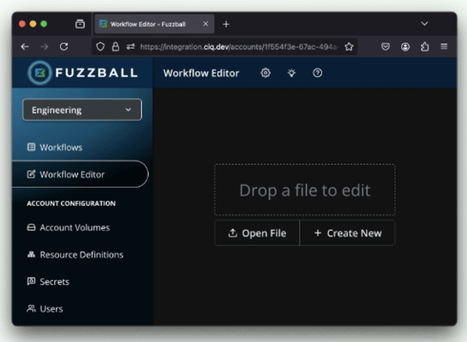Open the Firefox hamburger menu
Image resolution: width=467 pixels, height=342 pixels.
coord(444,47)
